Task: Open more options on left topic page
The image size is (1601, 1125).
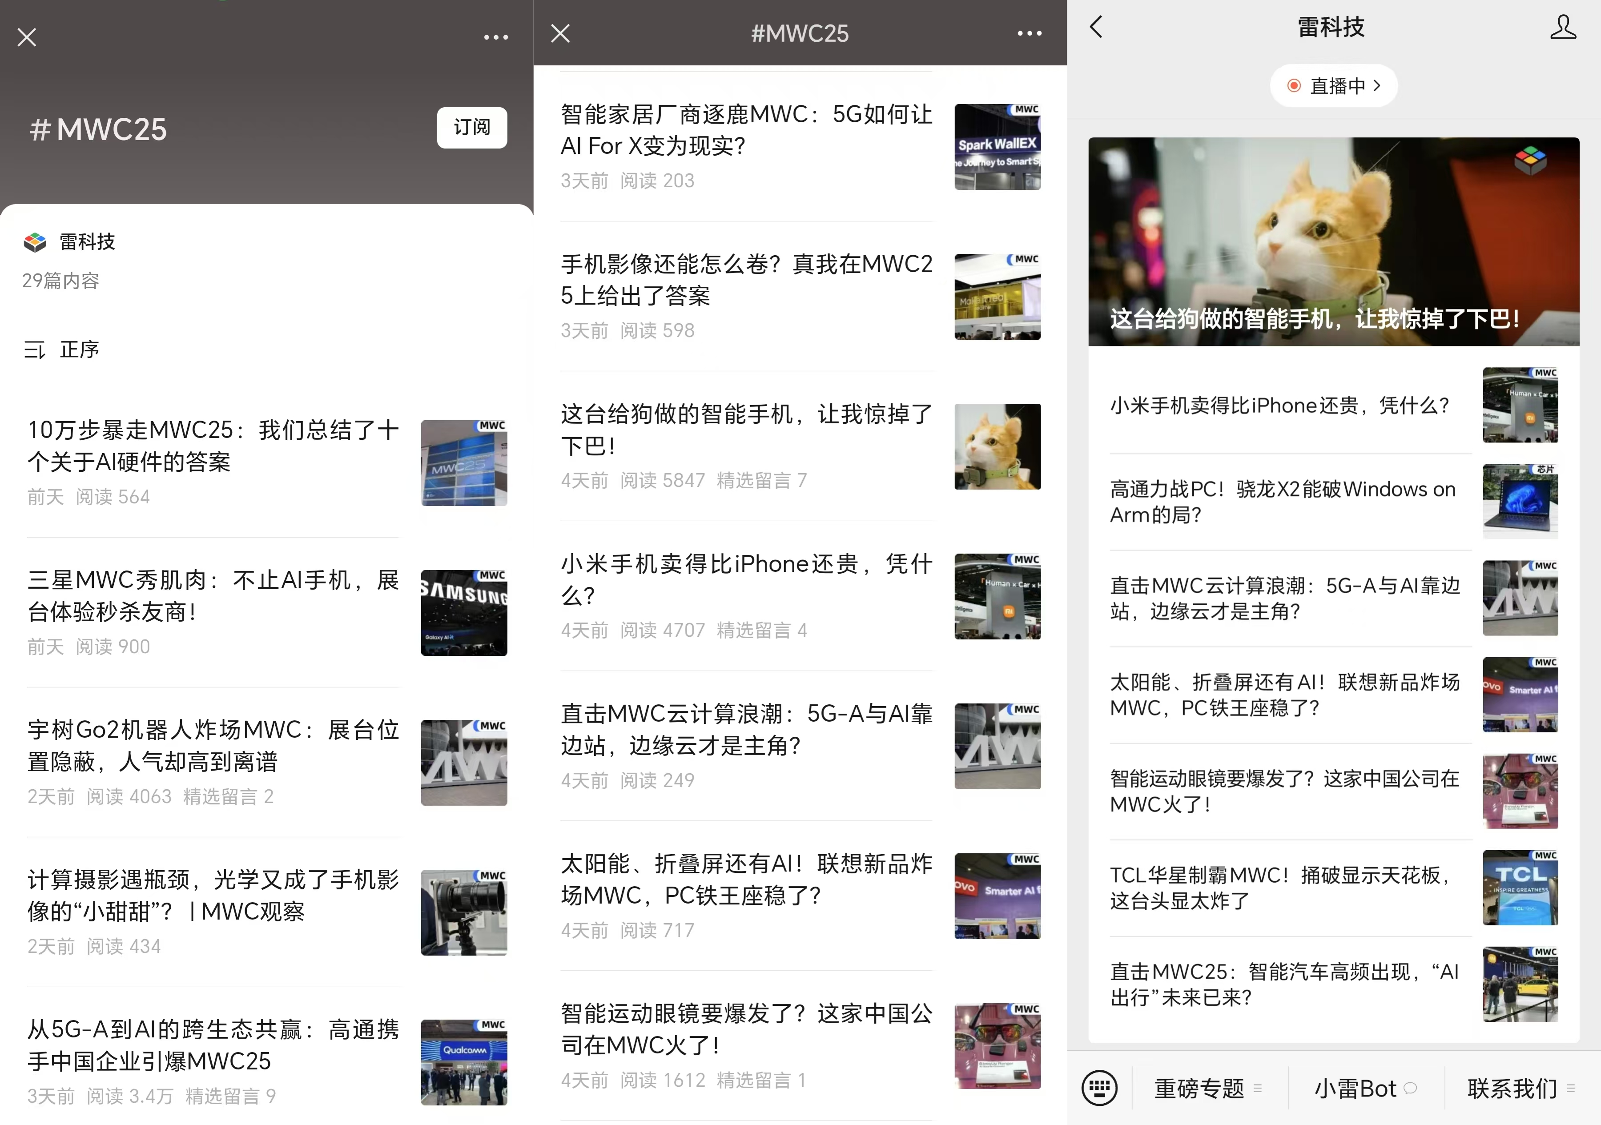Action: pyautogui.click(x=496, y=37)
